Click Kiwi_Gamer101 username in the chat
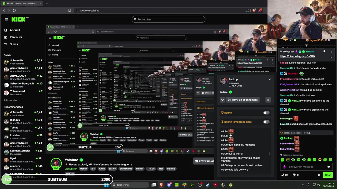The height and width of the screenshot is (189, 337). 289,85
